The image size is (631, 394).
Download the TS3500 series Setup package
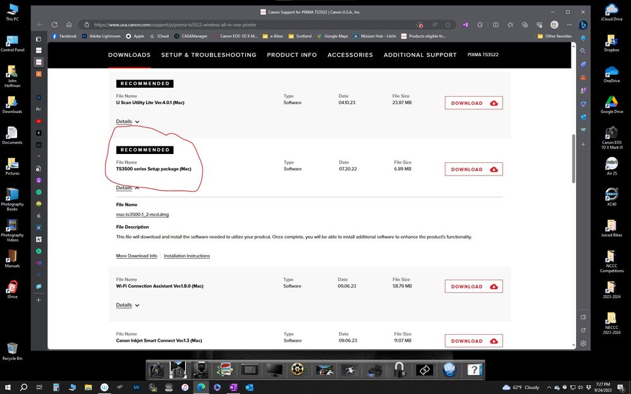click(474, 169)
